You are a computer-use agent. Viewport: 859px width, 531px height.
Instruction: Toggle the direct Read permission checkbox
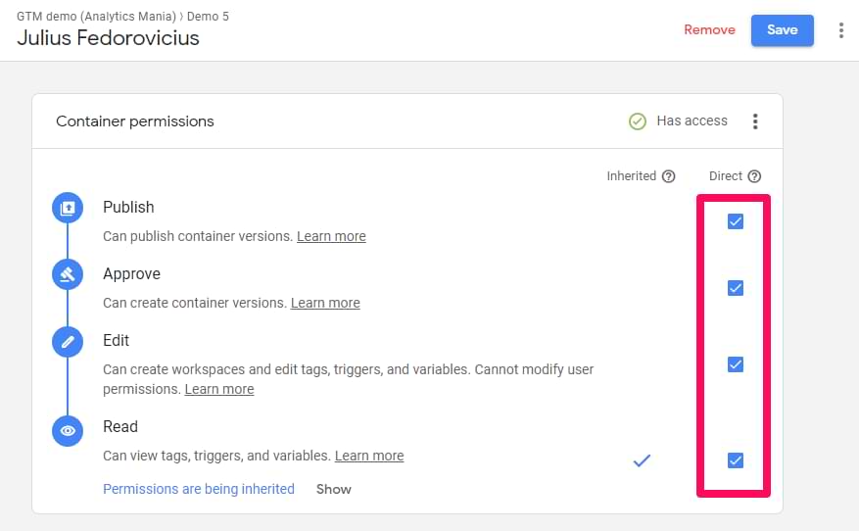[x=736, y=460]
